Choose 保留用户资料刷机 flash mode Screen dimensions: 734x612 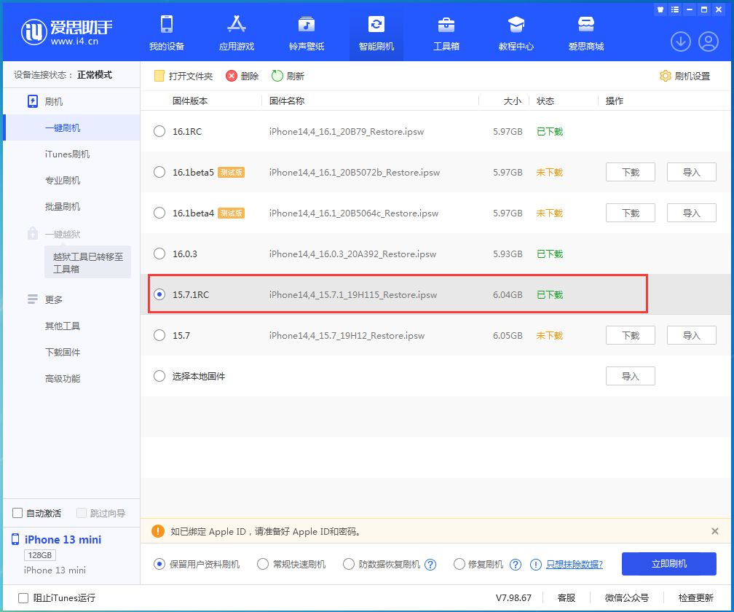coord(159,564)
